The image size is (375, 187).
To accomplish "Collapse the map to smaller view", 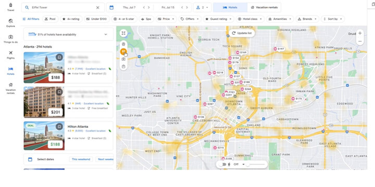I will [x=123, y=33].
